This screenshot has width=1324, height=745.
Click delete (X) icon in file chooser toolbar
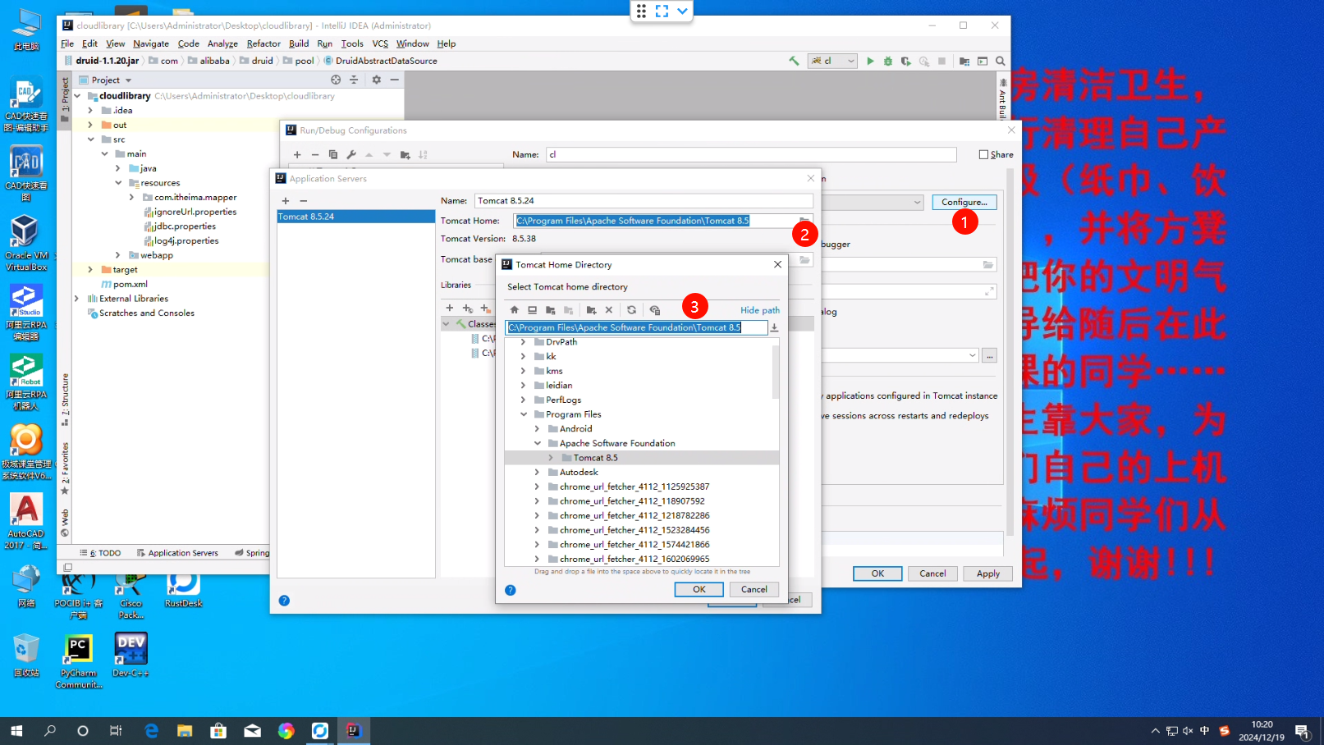tap(609, 310)
